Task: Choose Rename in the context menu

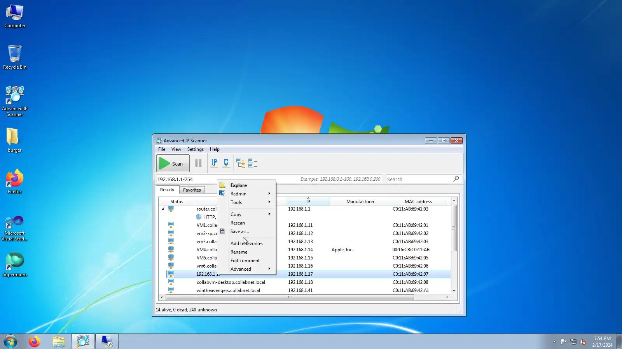Action: click(x=247, y=252)
